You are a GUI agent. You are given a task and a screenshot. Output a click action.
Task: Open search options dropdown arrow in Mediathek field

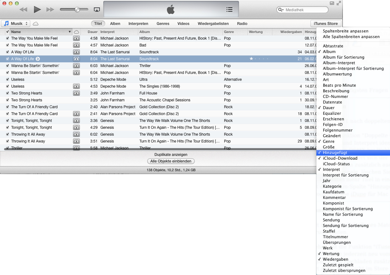coord(283,10)
